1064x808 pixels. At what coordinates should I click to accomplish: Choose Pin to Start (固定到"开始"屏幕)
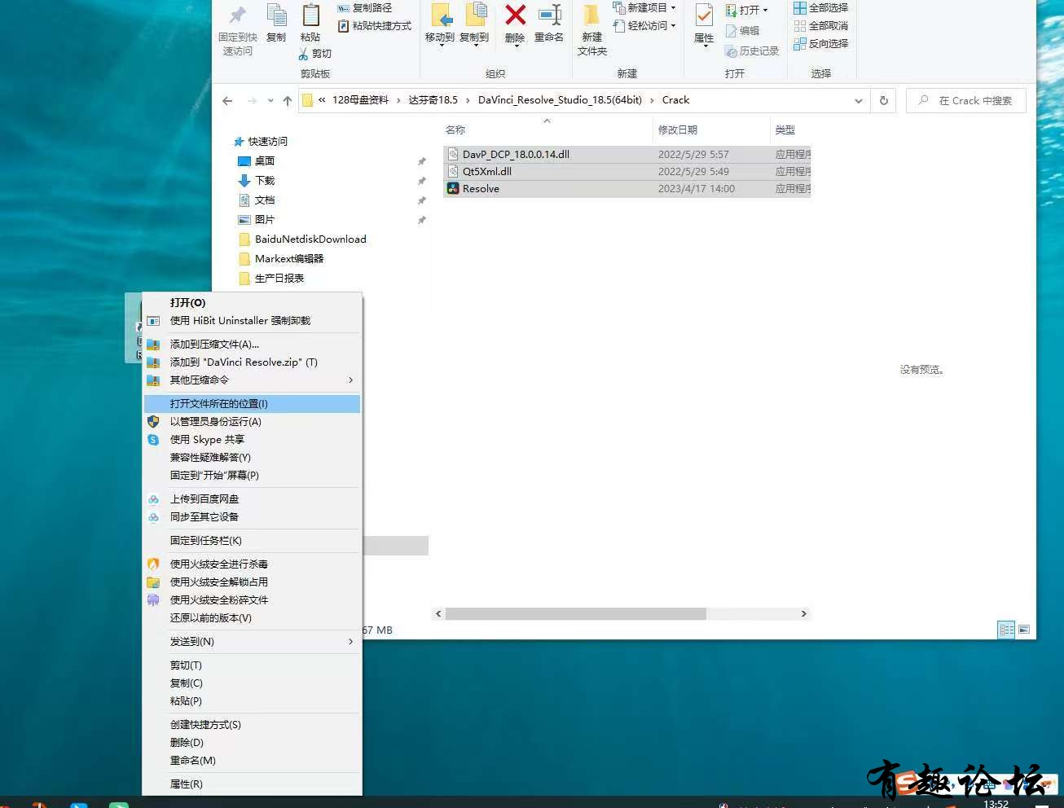click(252, 476)
